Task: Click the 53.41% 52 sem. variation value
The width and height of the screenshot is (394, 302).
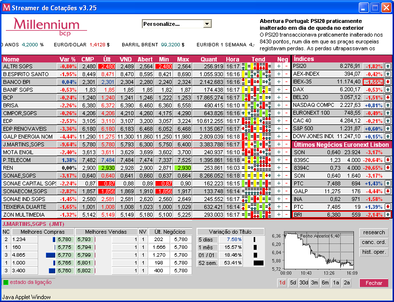Action: click(x=233, y=263)
